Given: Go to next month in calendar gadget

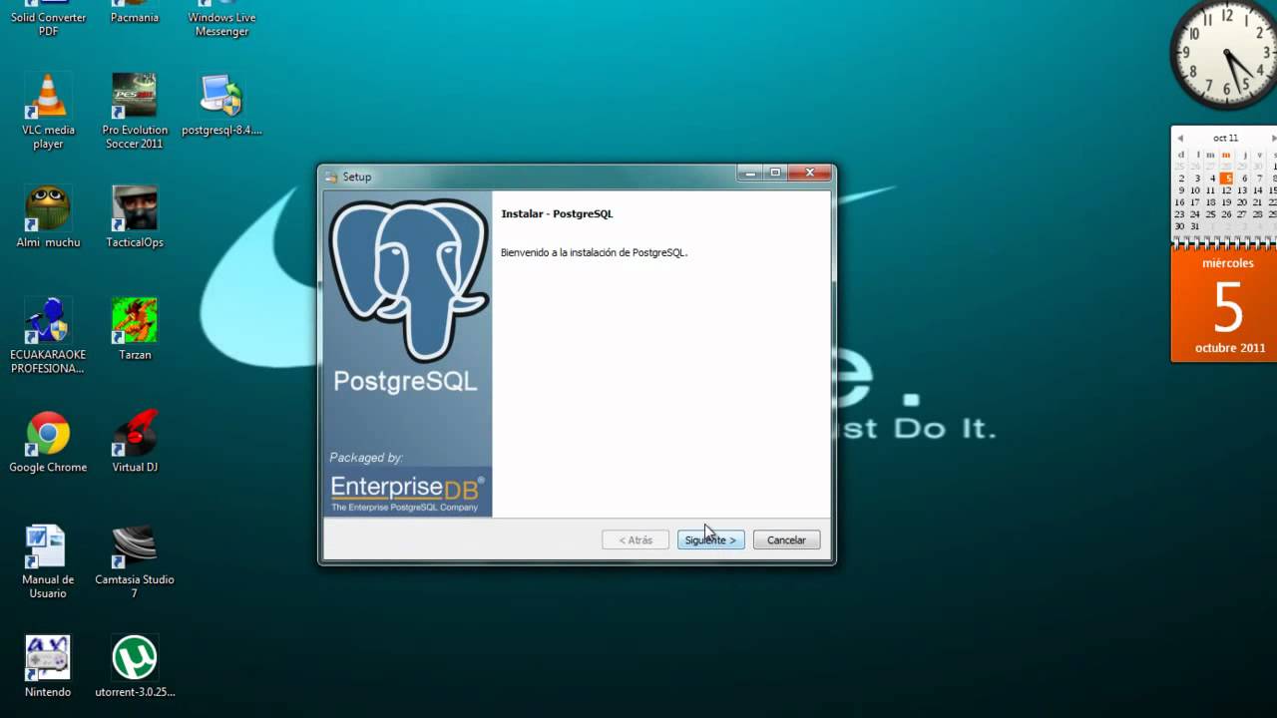Looking at the screenshot, I should [x=1273, y=138].
